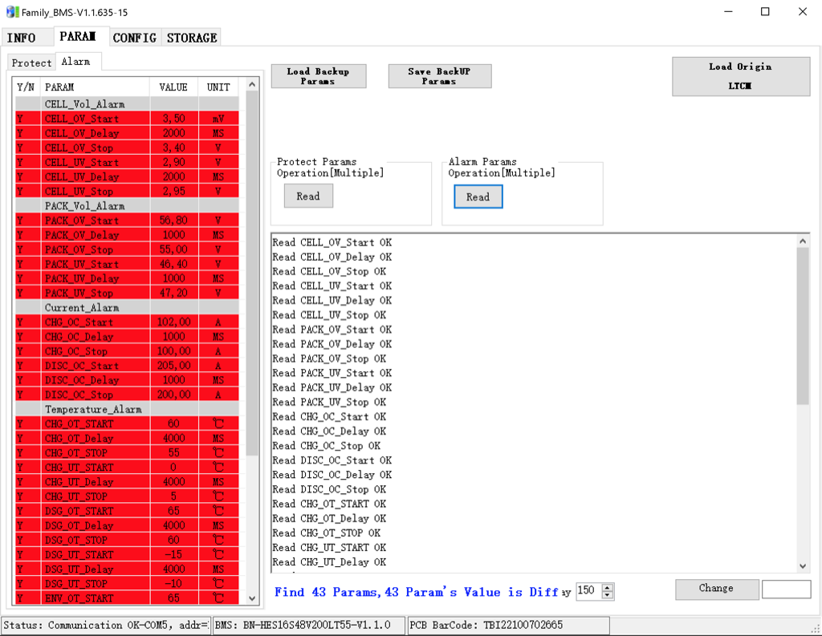Select the DISC_OC_Stop parameter

point(127,395)
